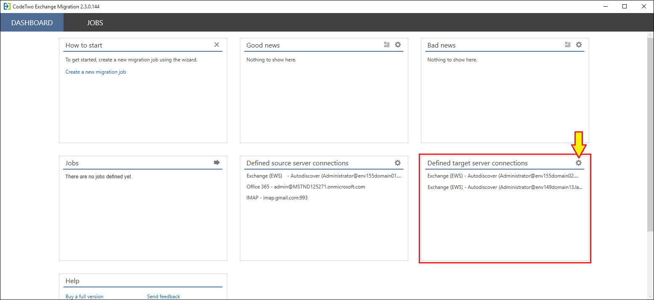Select target connection Administrator@env149domain13
Image resolution: width=654 pixels, height=300 pixels.
505,187
